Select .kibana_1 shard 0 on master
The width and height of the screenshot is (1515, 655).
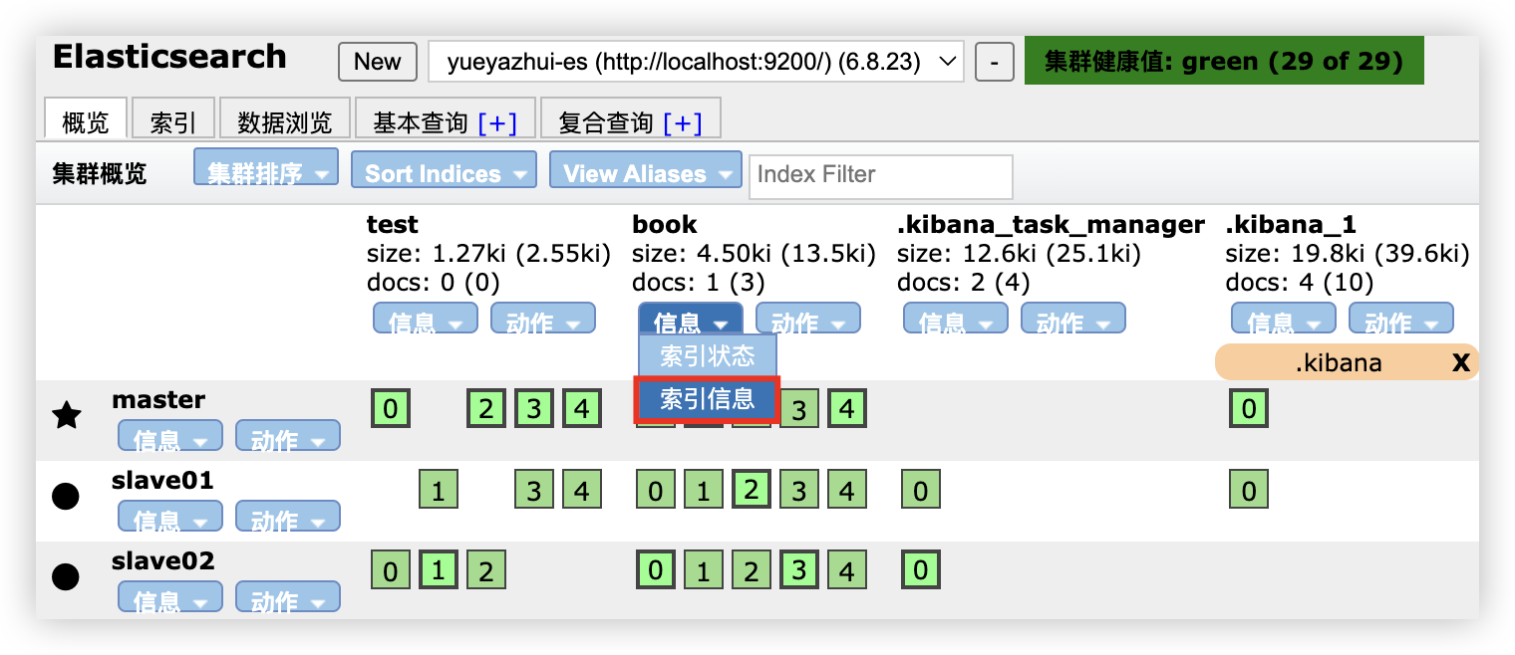tap(1250, 409)
